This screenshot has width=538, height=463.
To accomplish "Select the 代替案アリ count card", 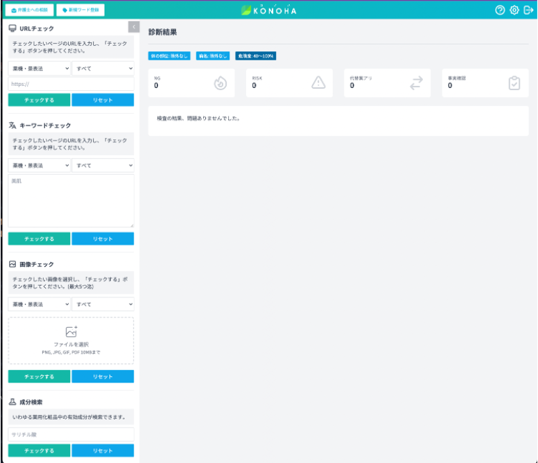I will (388, 83).
